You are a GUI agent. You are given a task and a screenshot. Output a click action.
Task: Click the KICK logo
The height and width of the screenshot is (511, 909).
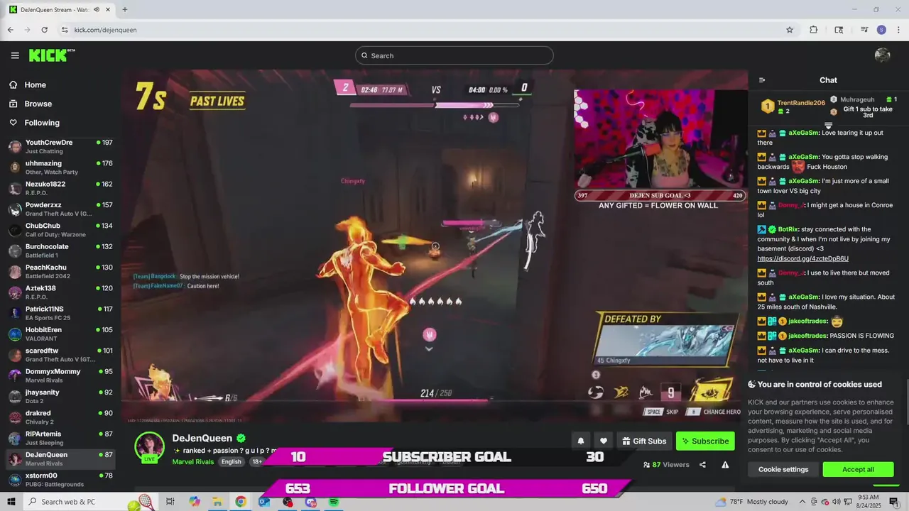(52, 55)
